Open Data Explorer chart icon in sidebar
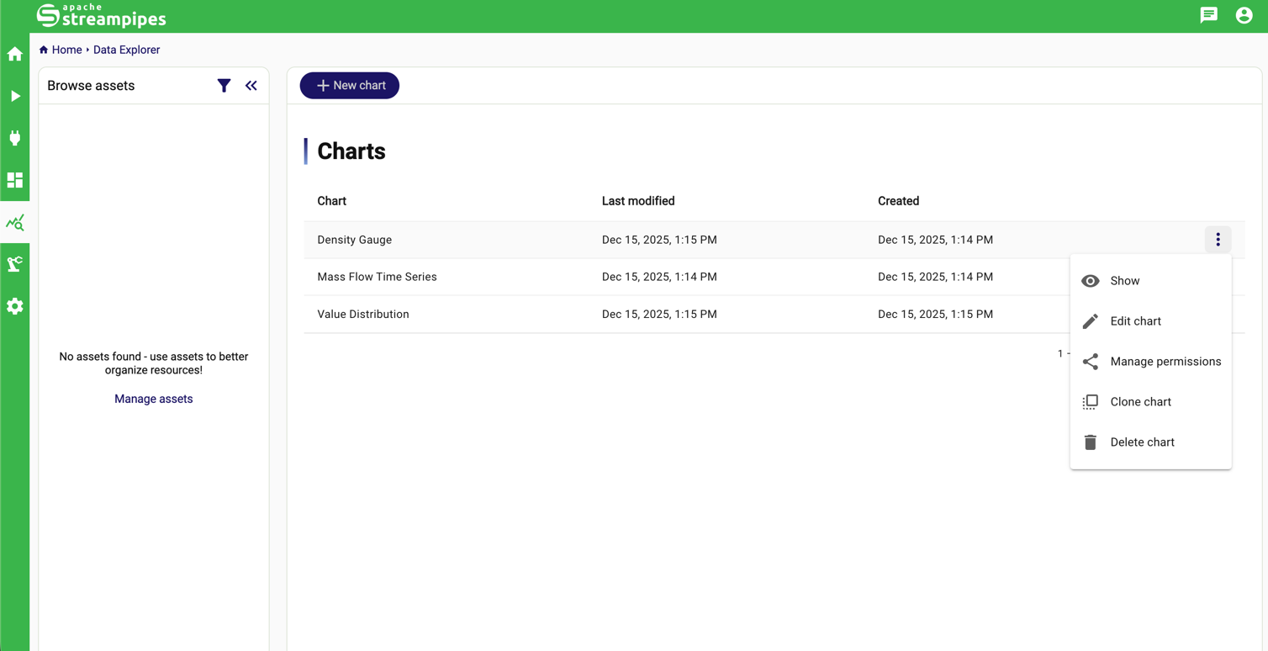 (15, 223)
